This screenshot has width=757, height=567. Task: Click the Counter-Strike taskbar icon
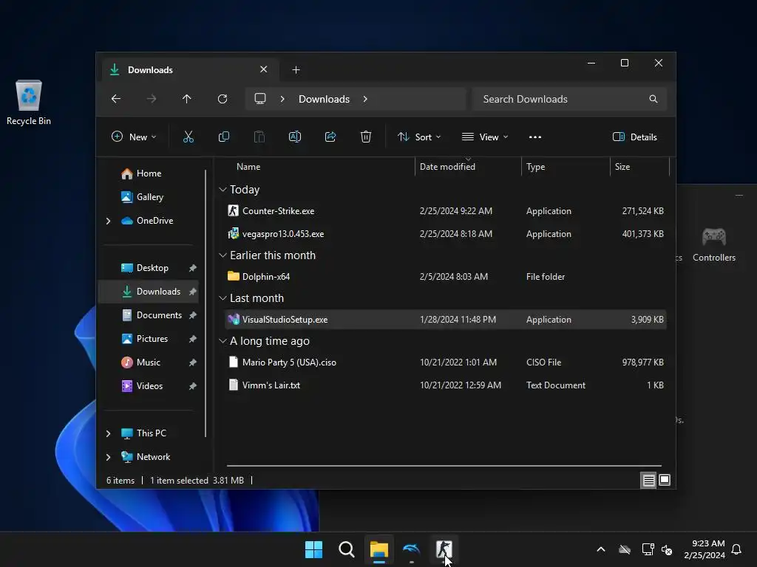tap(444, 549)
